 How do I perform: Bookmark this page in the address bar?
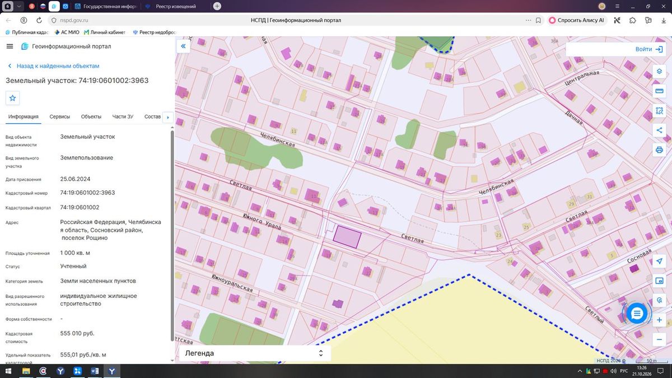(538, 20)
